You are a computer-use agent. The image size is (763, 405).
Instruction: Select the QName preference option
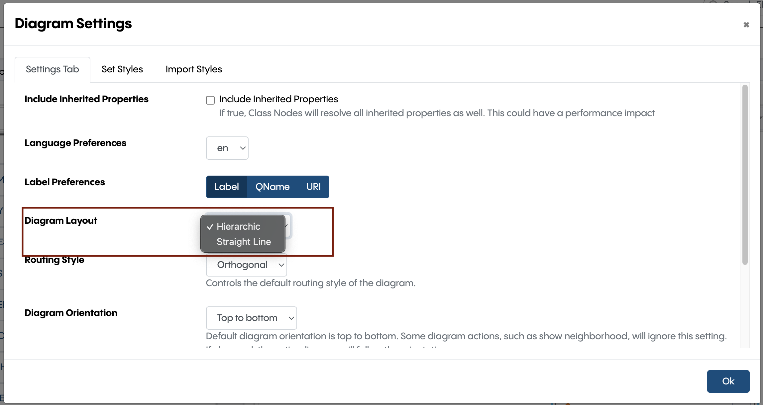pos(272,187)
